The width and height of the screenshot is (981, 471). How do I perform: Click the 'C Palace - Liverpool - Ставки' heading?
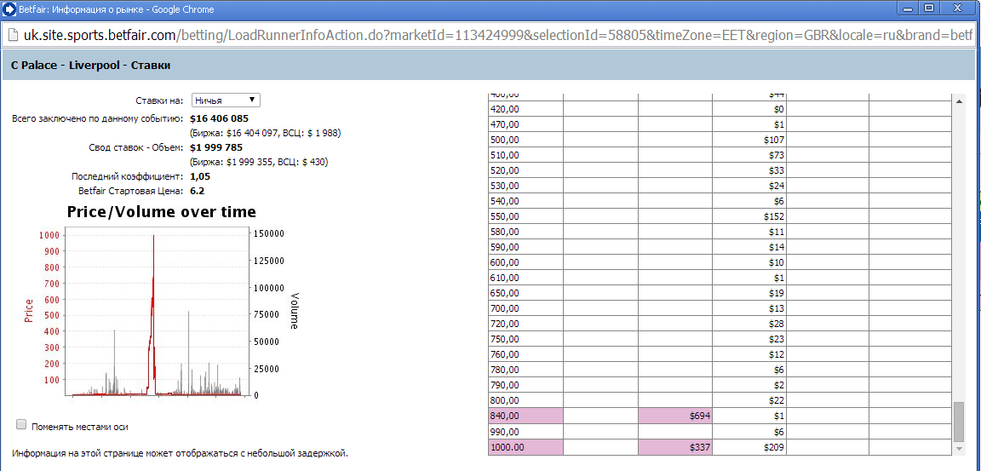91,65
